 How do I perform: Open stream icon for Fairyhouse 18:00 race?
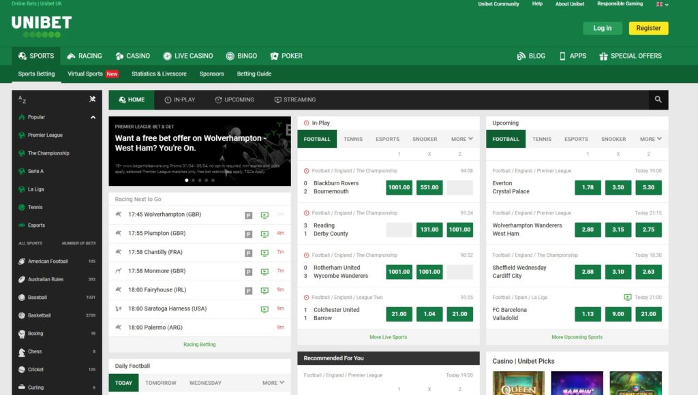[264, 291]
